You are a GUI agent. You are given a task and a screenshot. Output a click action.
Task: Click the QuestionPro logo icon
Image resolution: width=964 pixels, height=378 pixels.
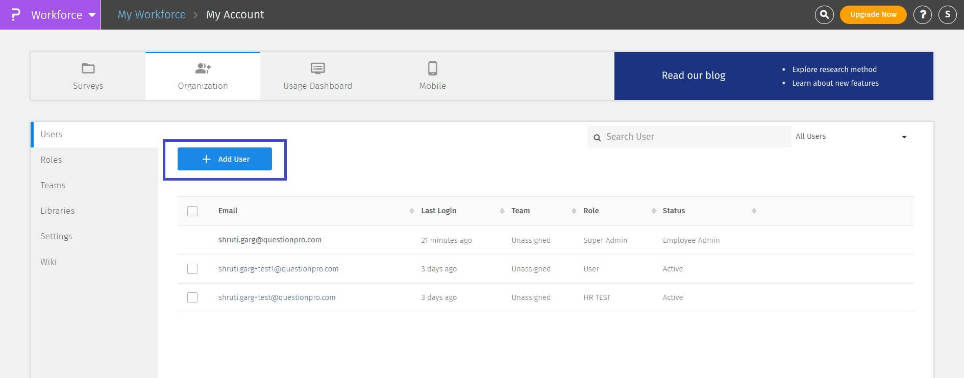click(16, 15)
